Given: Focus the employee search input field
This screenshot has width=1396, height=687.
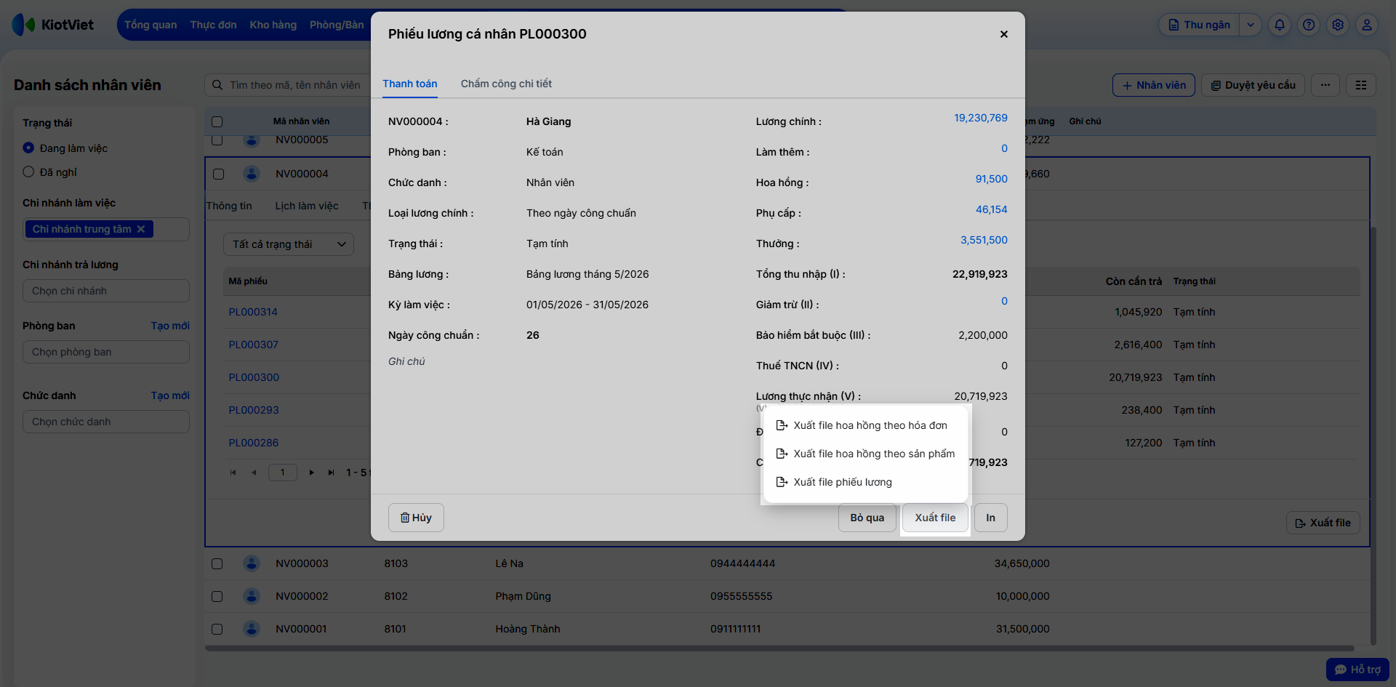Looking at the screenshot, I should (294, 85).
